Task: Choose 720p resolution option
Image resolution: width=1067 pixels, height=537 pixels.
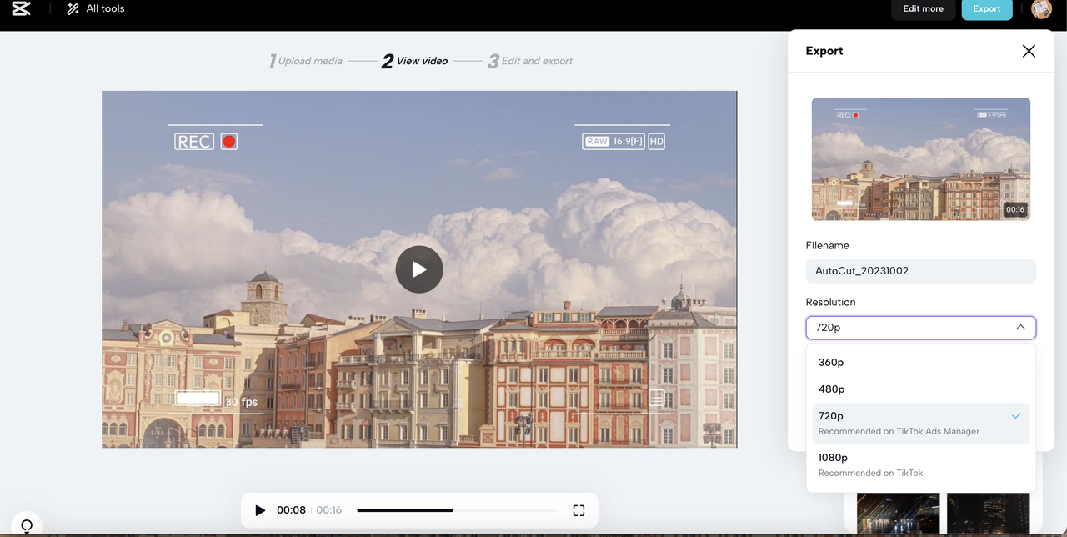Action: pos(921,424)
